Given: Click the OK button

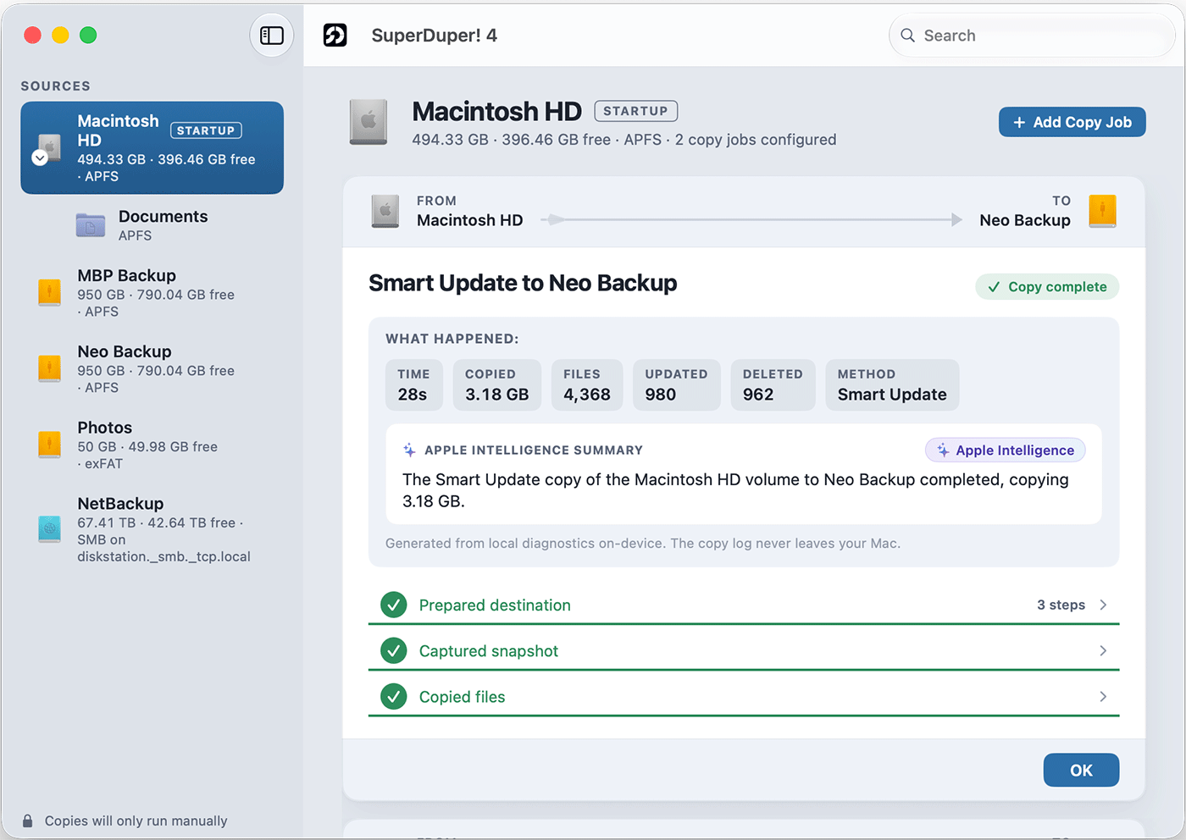Looking at the screenshot, I should (x=1081, y=771).
